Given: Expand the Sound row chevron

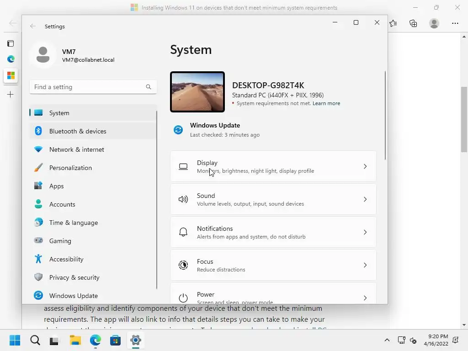Looking at the screenshot, I should click(365, 199).
